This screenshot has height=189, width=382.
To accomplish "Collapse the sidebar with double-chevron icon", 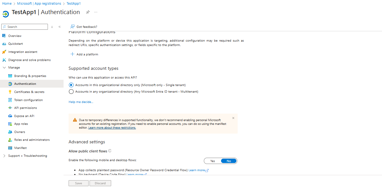I will tap(59, 27).
